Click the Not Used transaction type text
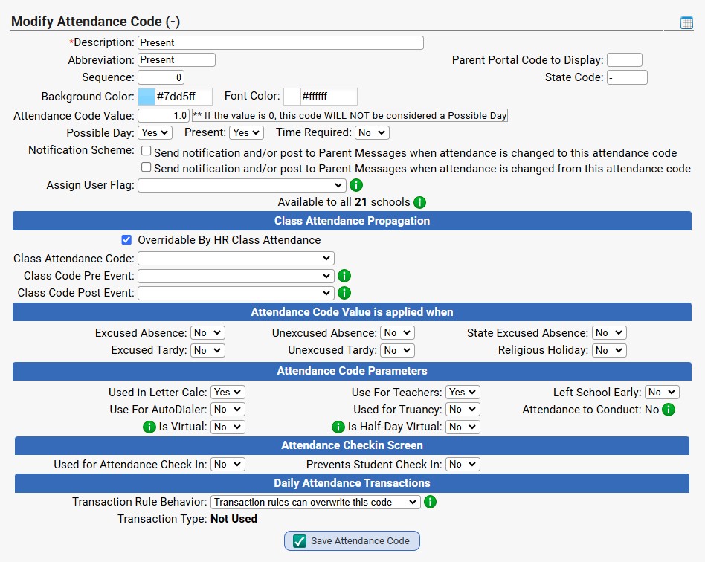Screen dimensions: 705x562 click(x=234, y=519)
